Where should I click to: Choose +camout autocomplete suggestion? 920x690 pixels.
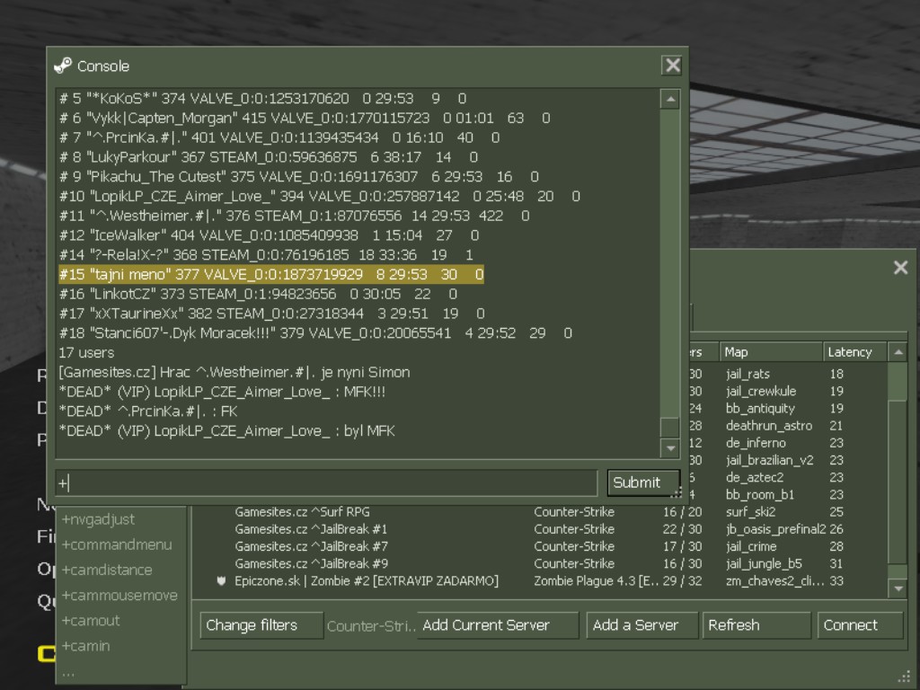(x=121, y=620)
